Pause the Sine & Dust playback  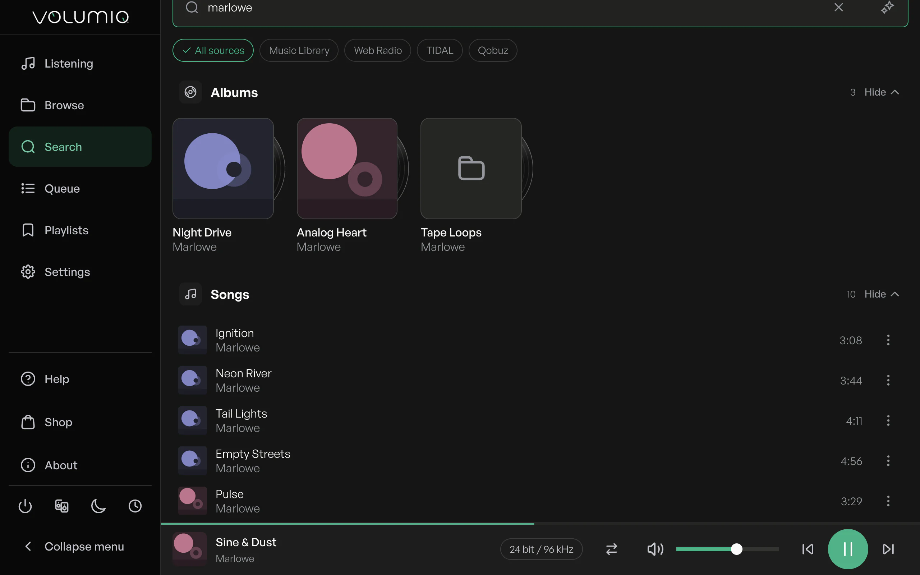(848, 549)
